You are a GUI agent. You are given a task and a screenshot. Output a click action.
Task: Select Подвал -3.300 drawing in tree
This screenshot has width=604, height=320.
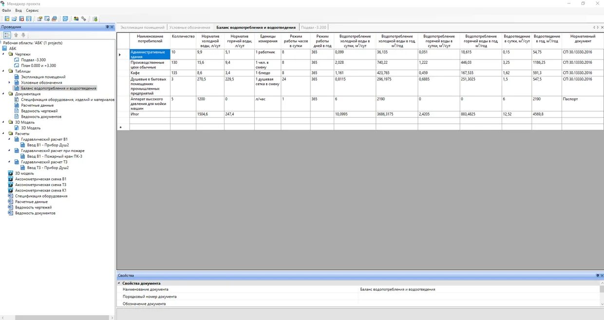pos(35,60)
